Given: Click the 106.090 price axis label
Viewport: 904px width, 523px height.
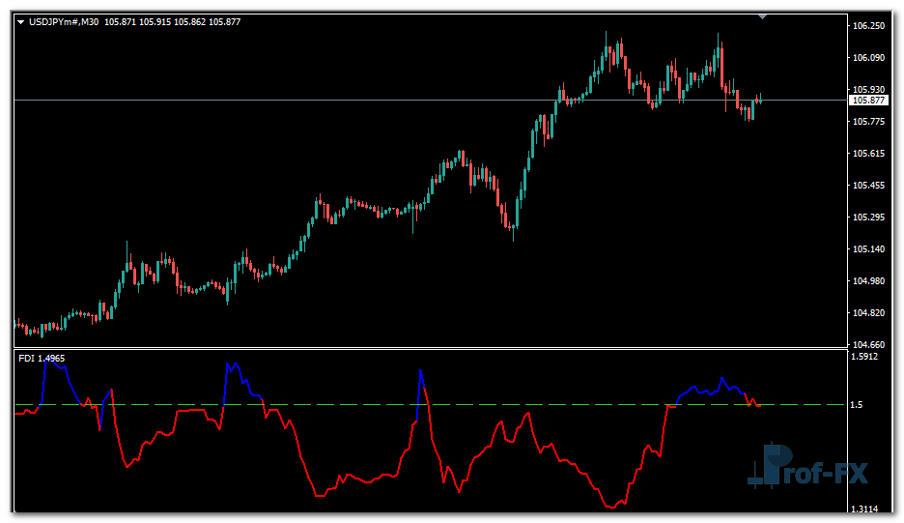Looking at the screenshot, I should (868, 58).
